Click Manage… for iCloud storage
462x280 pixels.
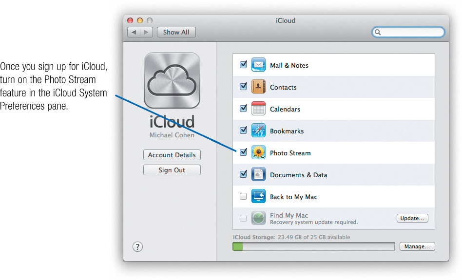[417, 246]
